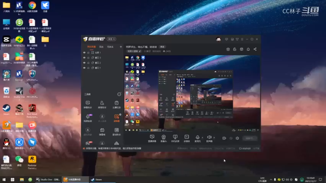Click the bell notification icon

tap(248, 49)
